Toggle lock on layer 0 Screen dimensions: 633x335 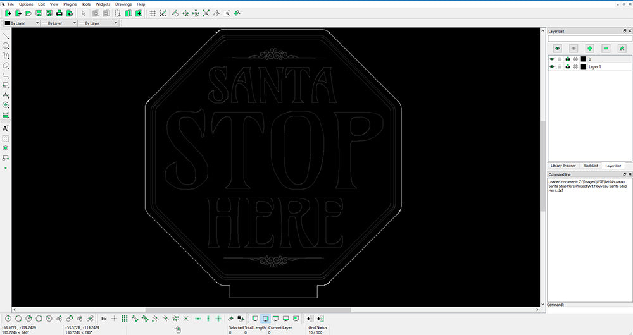click(x=560, y=59)
